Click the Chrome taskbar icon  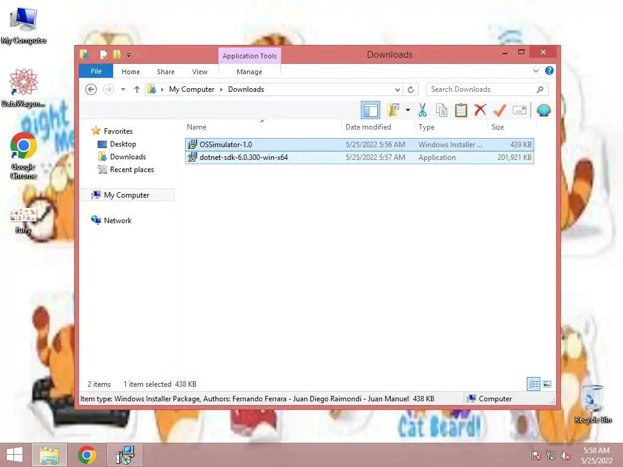click(87, 455)
